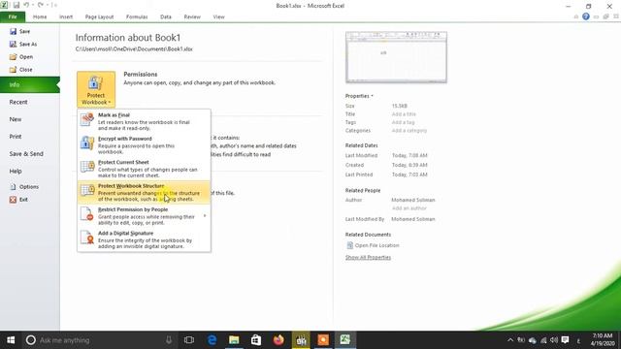Click the Mohamed Soliman author name
Screen dimensions: 621x349
413,201
